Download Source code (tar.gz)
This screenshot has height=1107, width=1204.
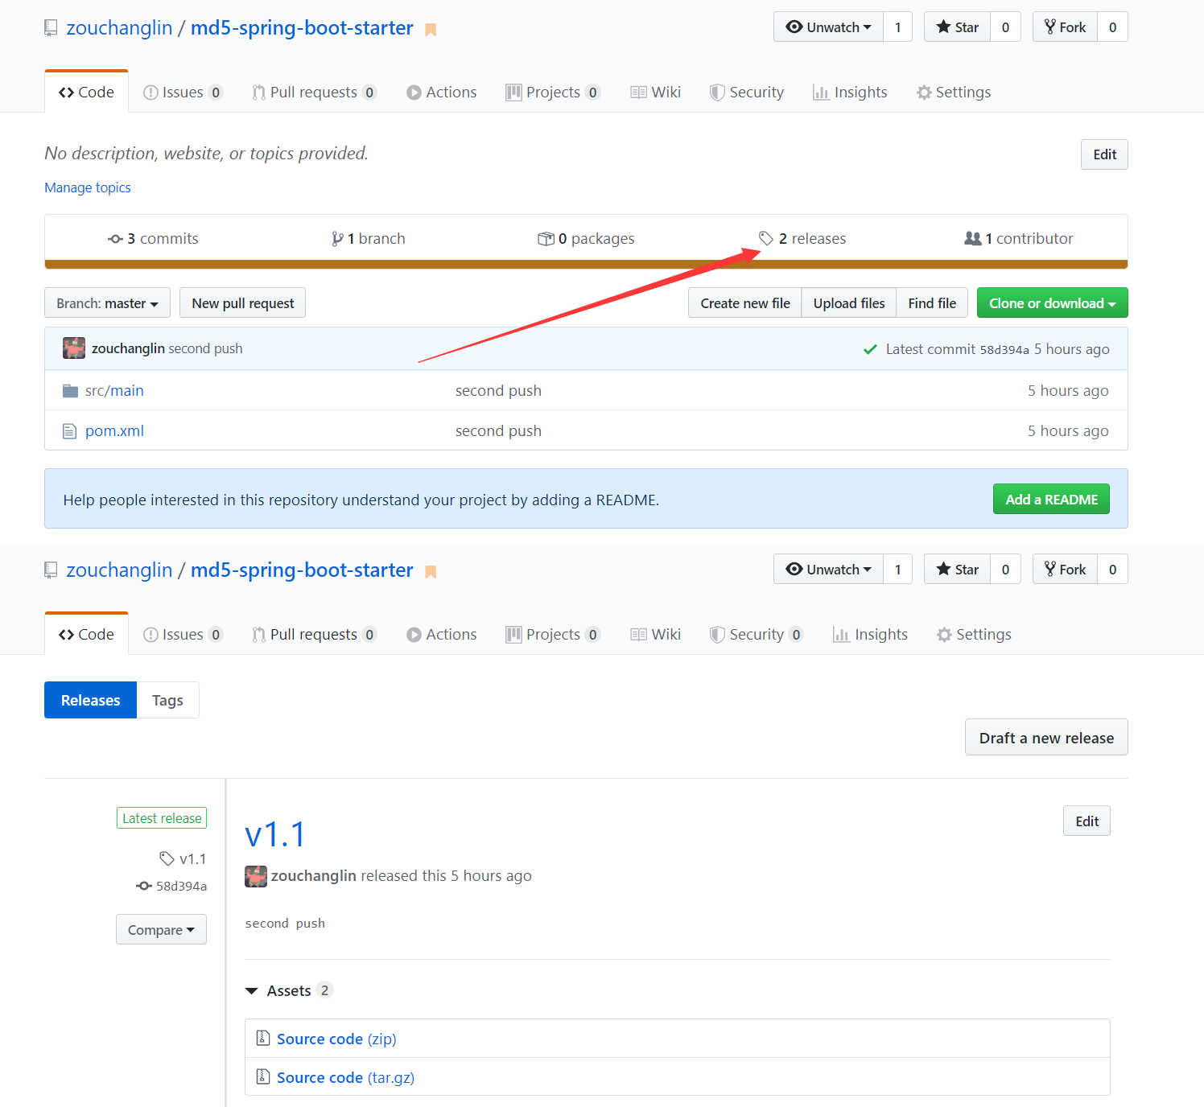[x=345, y=1077]
